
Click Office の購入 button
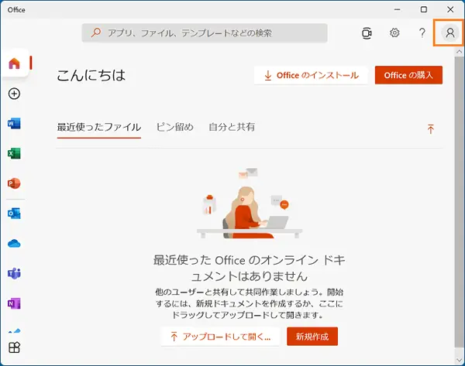tap(408, 75)
